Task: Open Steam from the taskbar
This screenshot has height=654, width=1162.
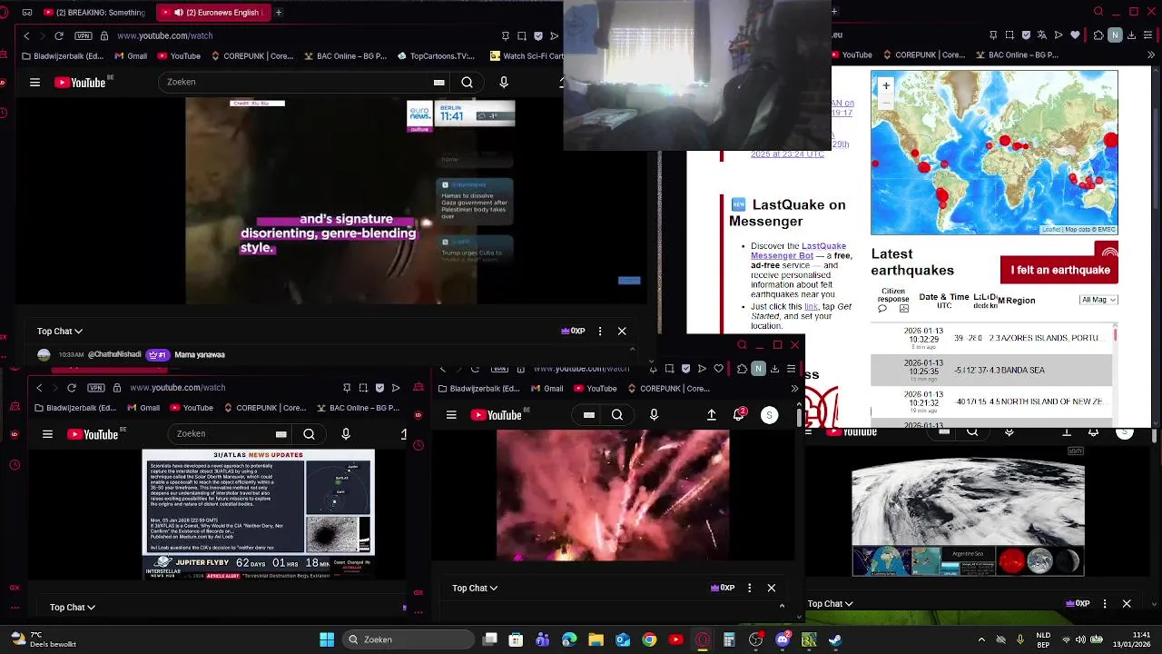Action: click(835, 639)
